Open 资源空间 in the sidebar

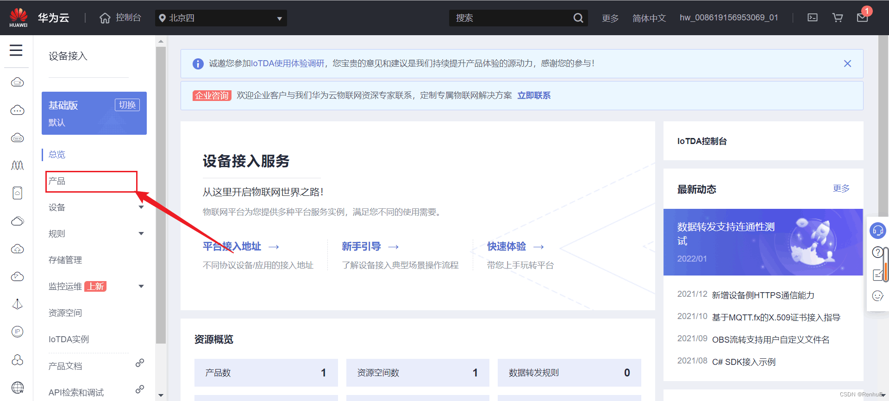click(65, 313)
